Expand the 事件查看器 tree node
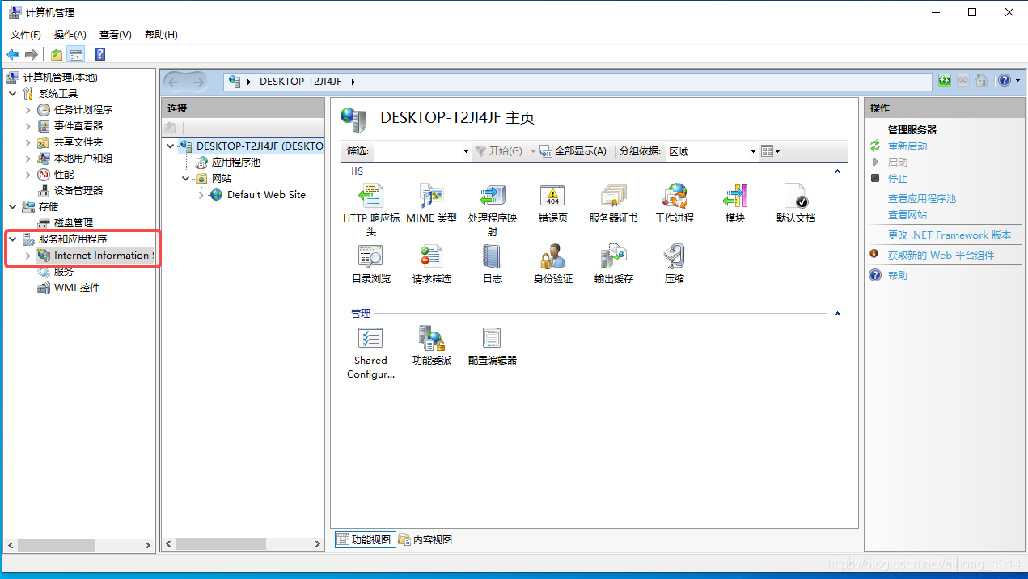Image resolution: width=1028 pixels, height=579 pixels. tap(28, 126)
